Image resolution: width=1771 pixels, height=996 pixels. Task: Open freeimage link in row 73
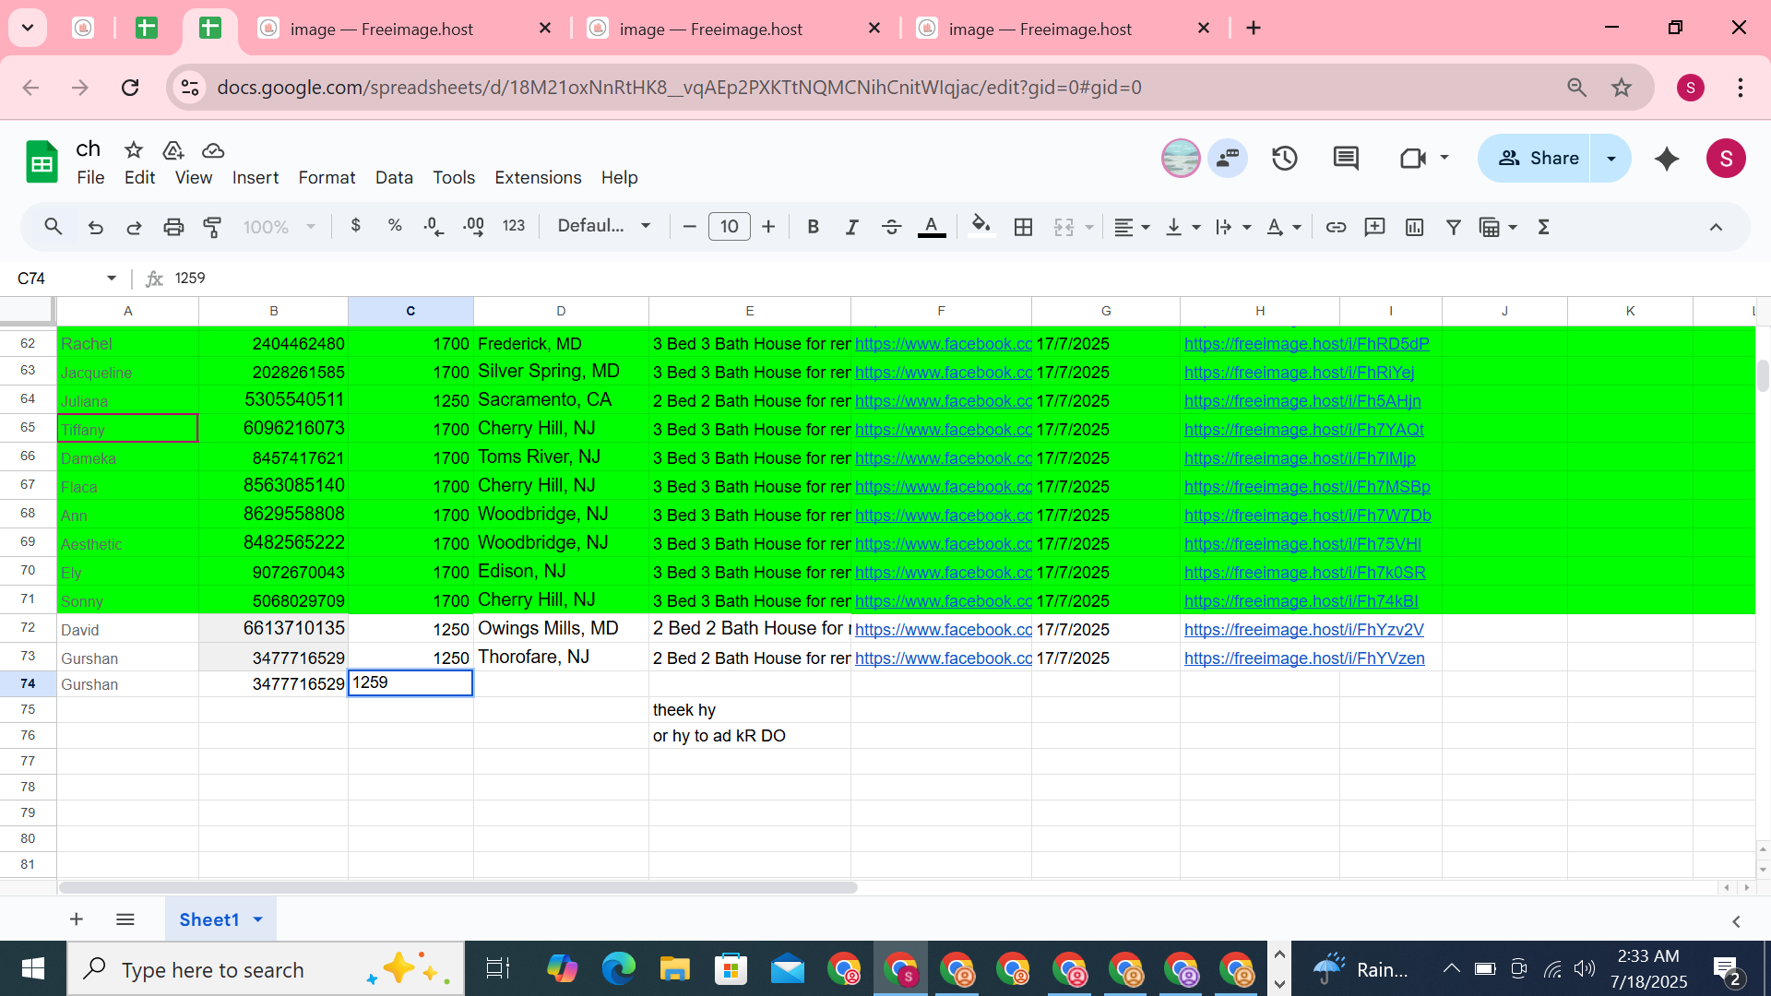[x=1303, y=658]
